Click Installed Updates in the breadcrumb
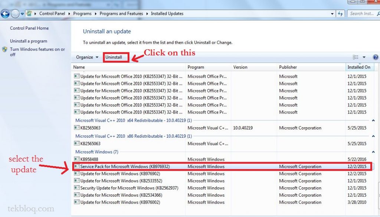The width and height of the screenshot is (380, 217). point(167,14)
